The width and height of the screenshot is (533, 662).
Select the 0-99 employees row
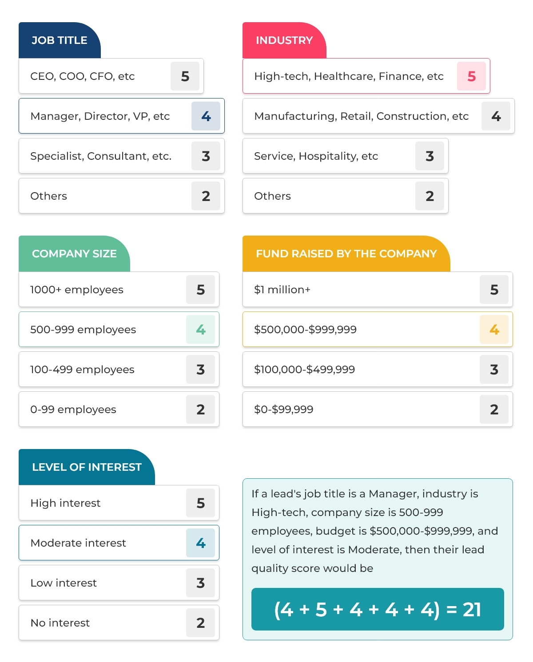[119, 409]
